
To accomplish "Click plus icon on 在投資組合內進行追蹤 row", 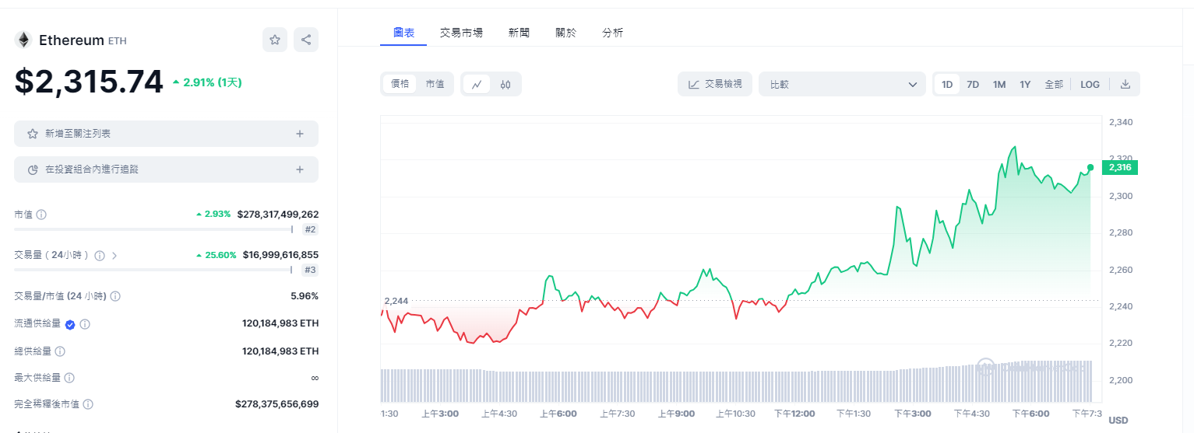I will point(300,169).
